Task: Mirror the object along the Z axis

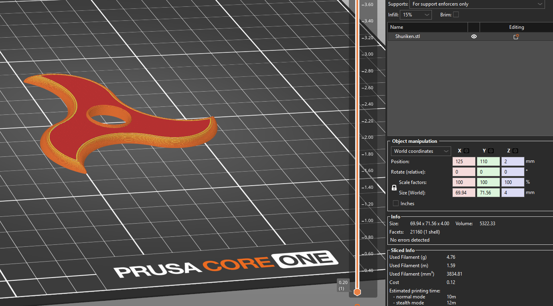Action: coord(515,151)
